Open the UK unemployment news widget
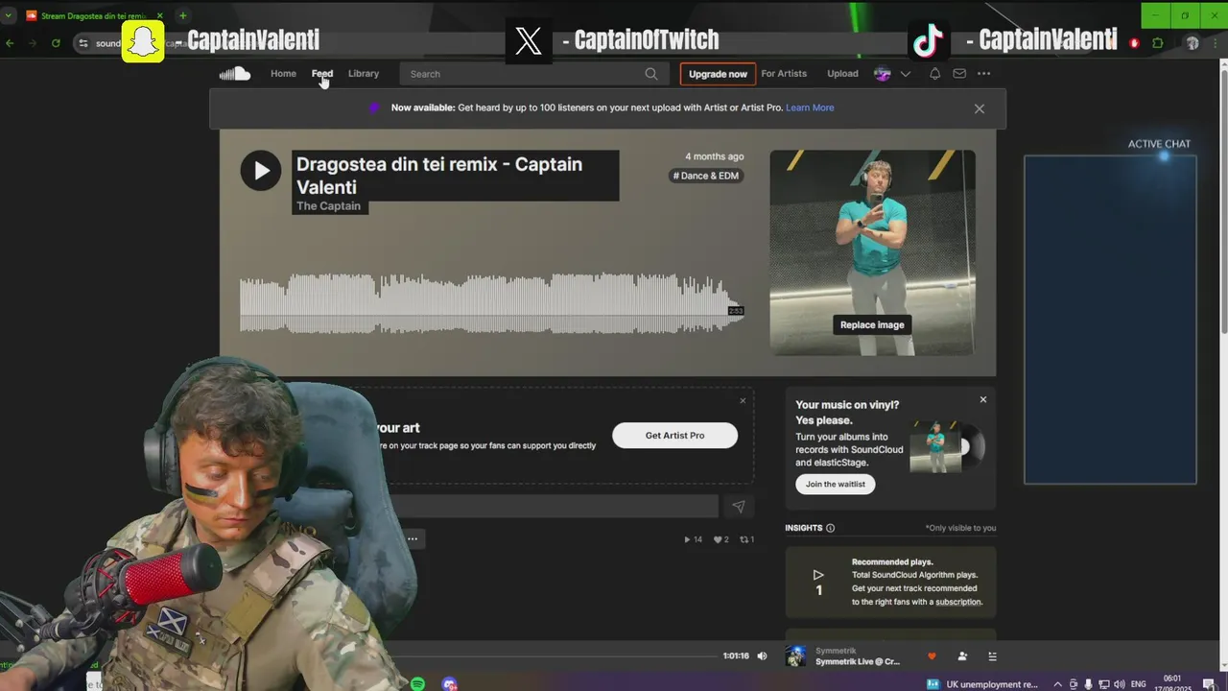The width and height of the screenshot is (1228, 691). 983,684
